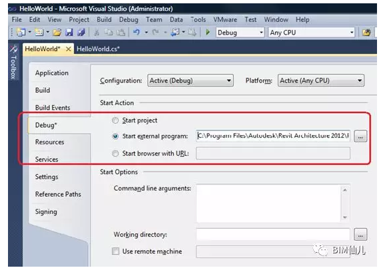Click the Working directory input field
The height and width of the screenshot is (270, 383).
coord(273,234)
